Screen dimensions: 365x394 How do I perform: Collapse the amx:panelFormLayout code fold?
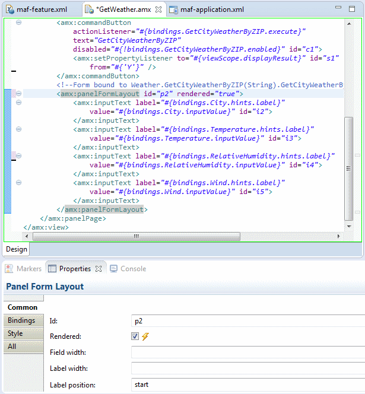pyautogui.click(x=18, y=94)
